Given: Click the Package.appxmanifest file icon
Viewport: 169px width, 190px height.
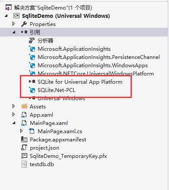Looking at the screenshot, I should point(24,139).
